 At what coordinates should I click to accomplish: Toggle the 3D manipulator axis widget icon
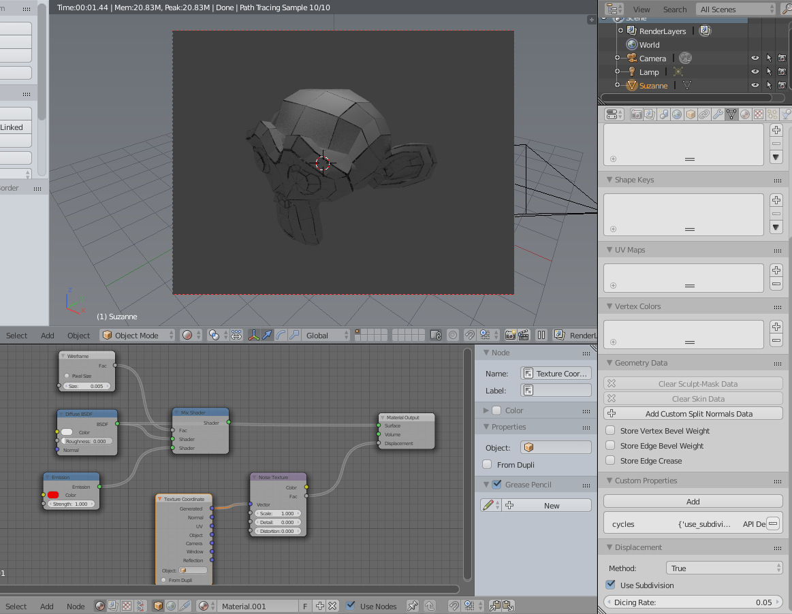253,336
